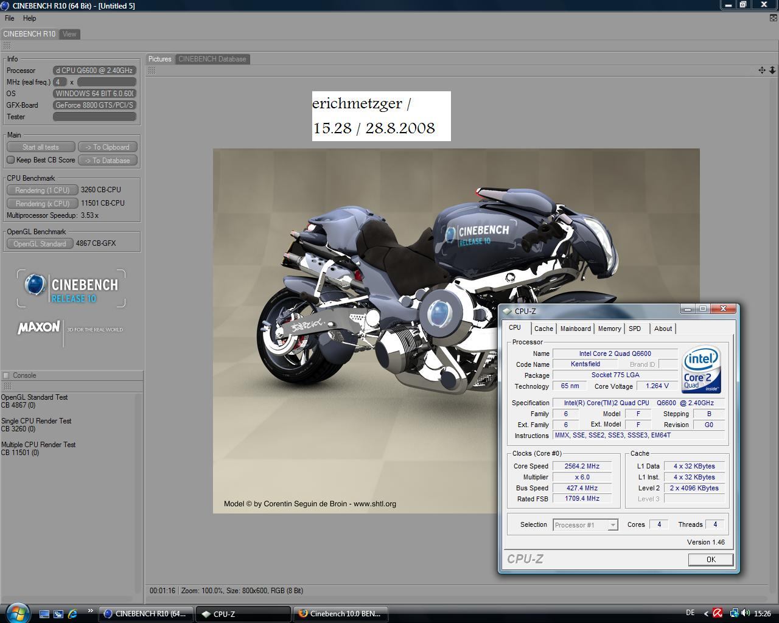Click the CPU-Z title bar icon
Screen dimensions: 779x623
tap(507, 311)
